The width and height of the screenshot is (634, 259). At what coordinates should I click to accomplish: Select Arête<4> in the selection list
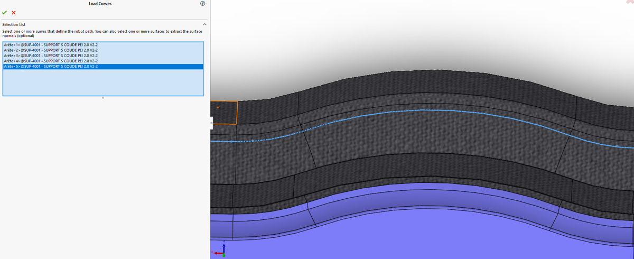click(50, 61)
